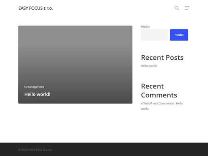Viewport: 208px width, 156px height.
Task: Click the Hledat label above search field
Action: [x=145, y=26]
